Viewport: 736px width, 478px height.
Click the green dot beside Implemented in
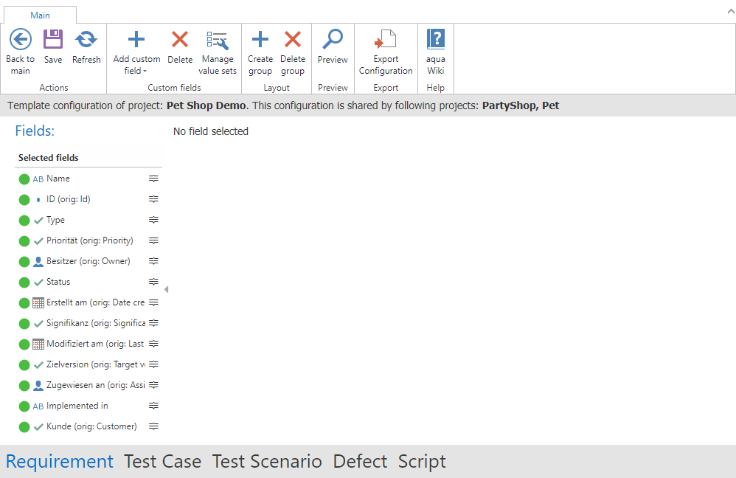(x=24, y=406)
